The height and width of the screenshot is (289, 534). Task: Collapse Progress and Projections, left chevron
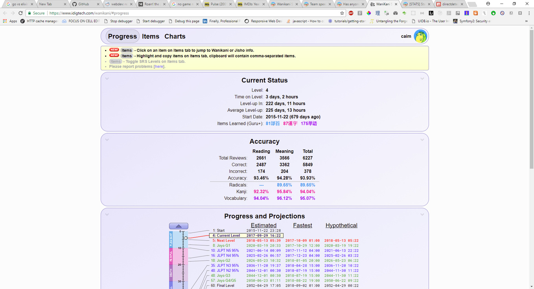(x=107, y=215)
